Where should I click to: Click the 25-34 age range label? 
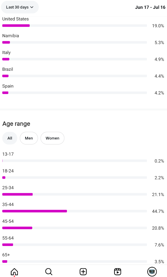click(8, 188)
